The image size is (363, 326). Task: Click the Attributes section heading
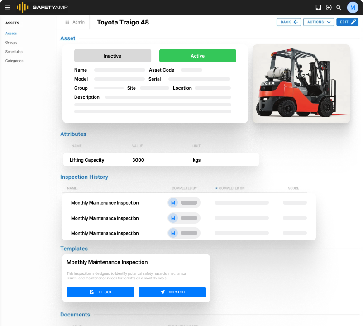click(73, 134)
